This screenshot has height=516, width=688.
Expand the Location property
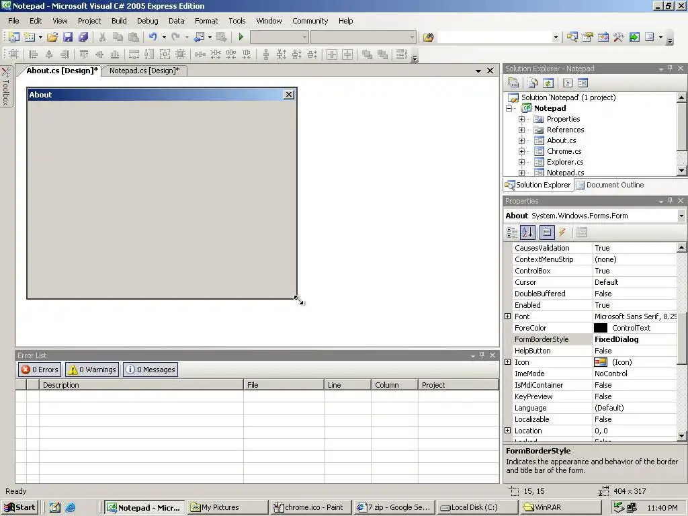click(508, 431)
